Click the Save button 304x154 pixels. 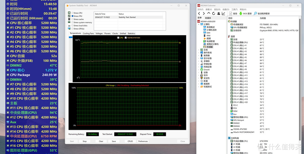pyautogui.click(x=114, y=141)
